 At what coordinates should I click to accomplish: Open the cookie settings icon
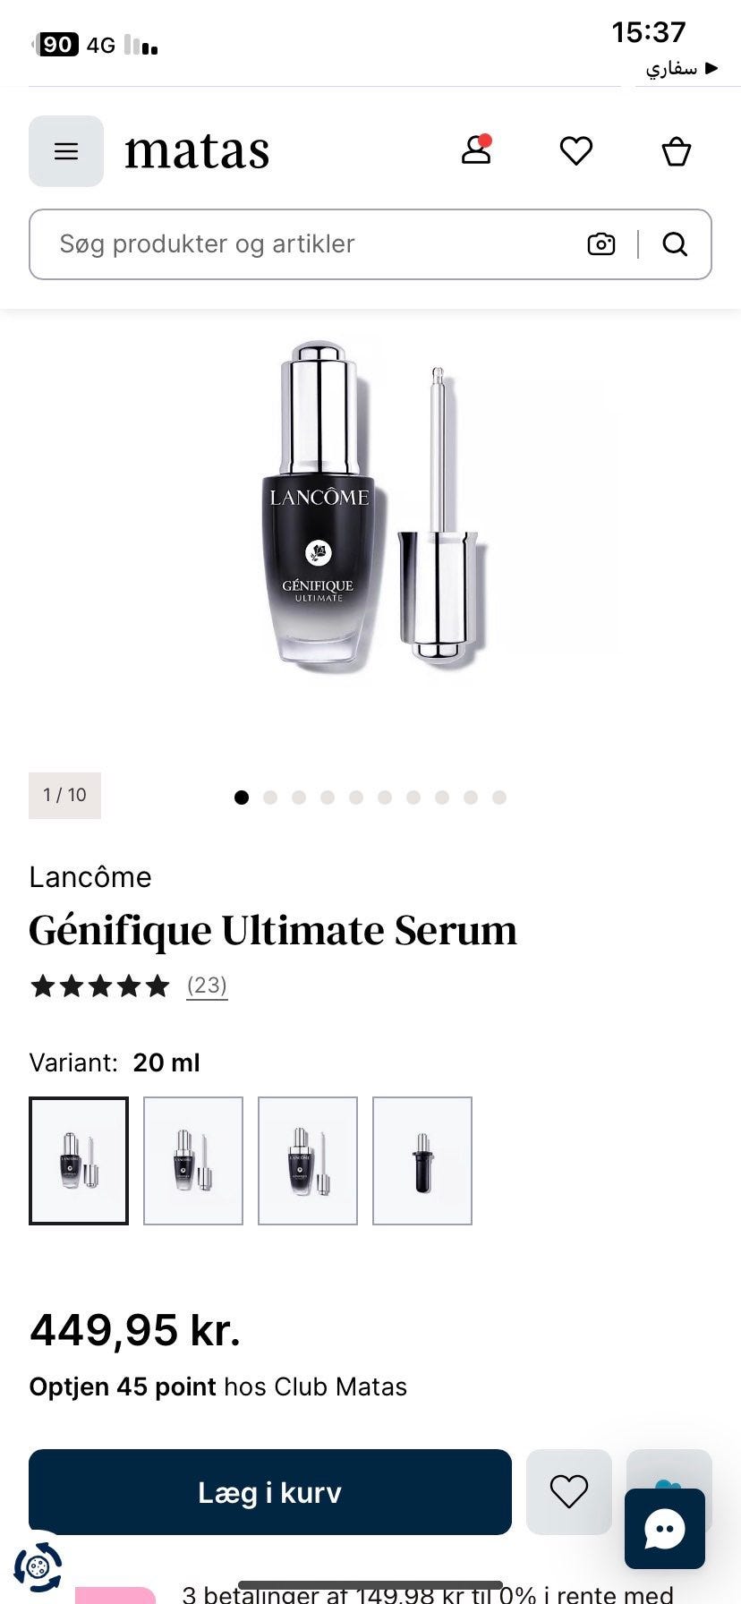pyautogui.click(x=38, y=1567)
